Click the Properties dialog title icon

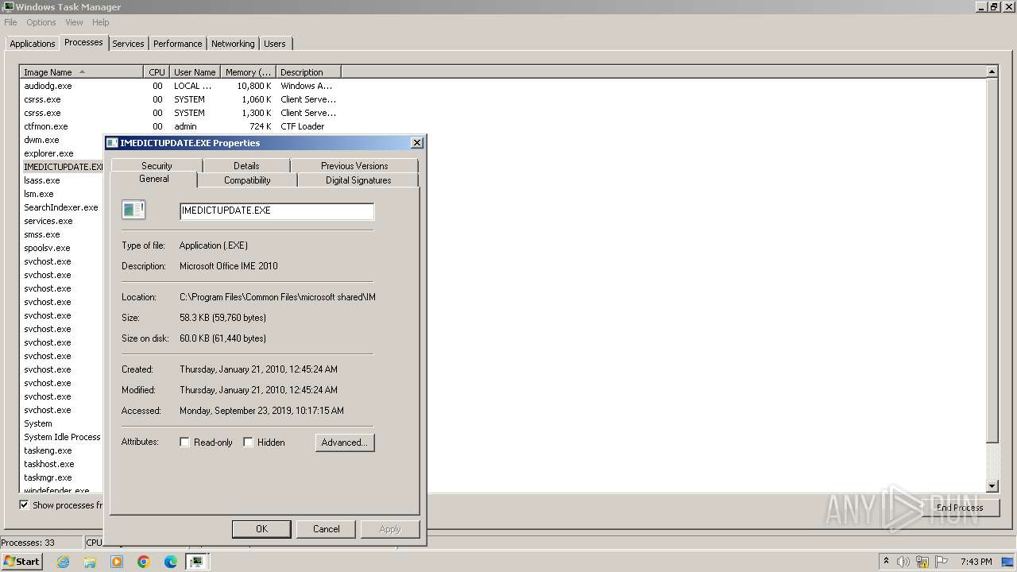point(112,143)
